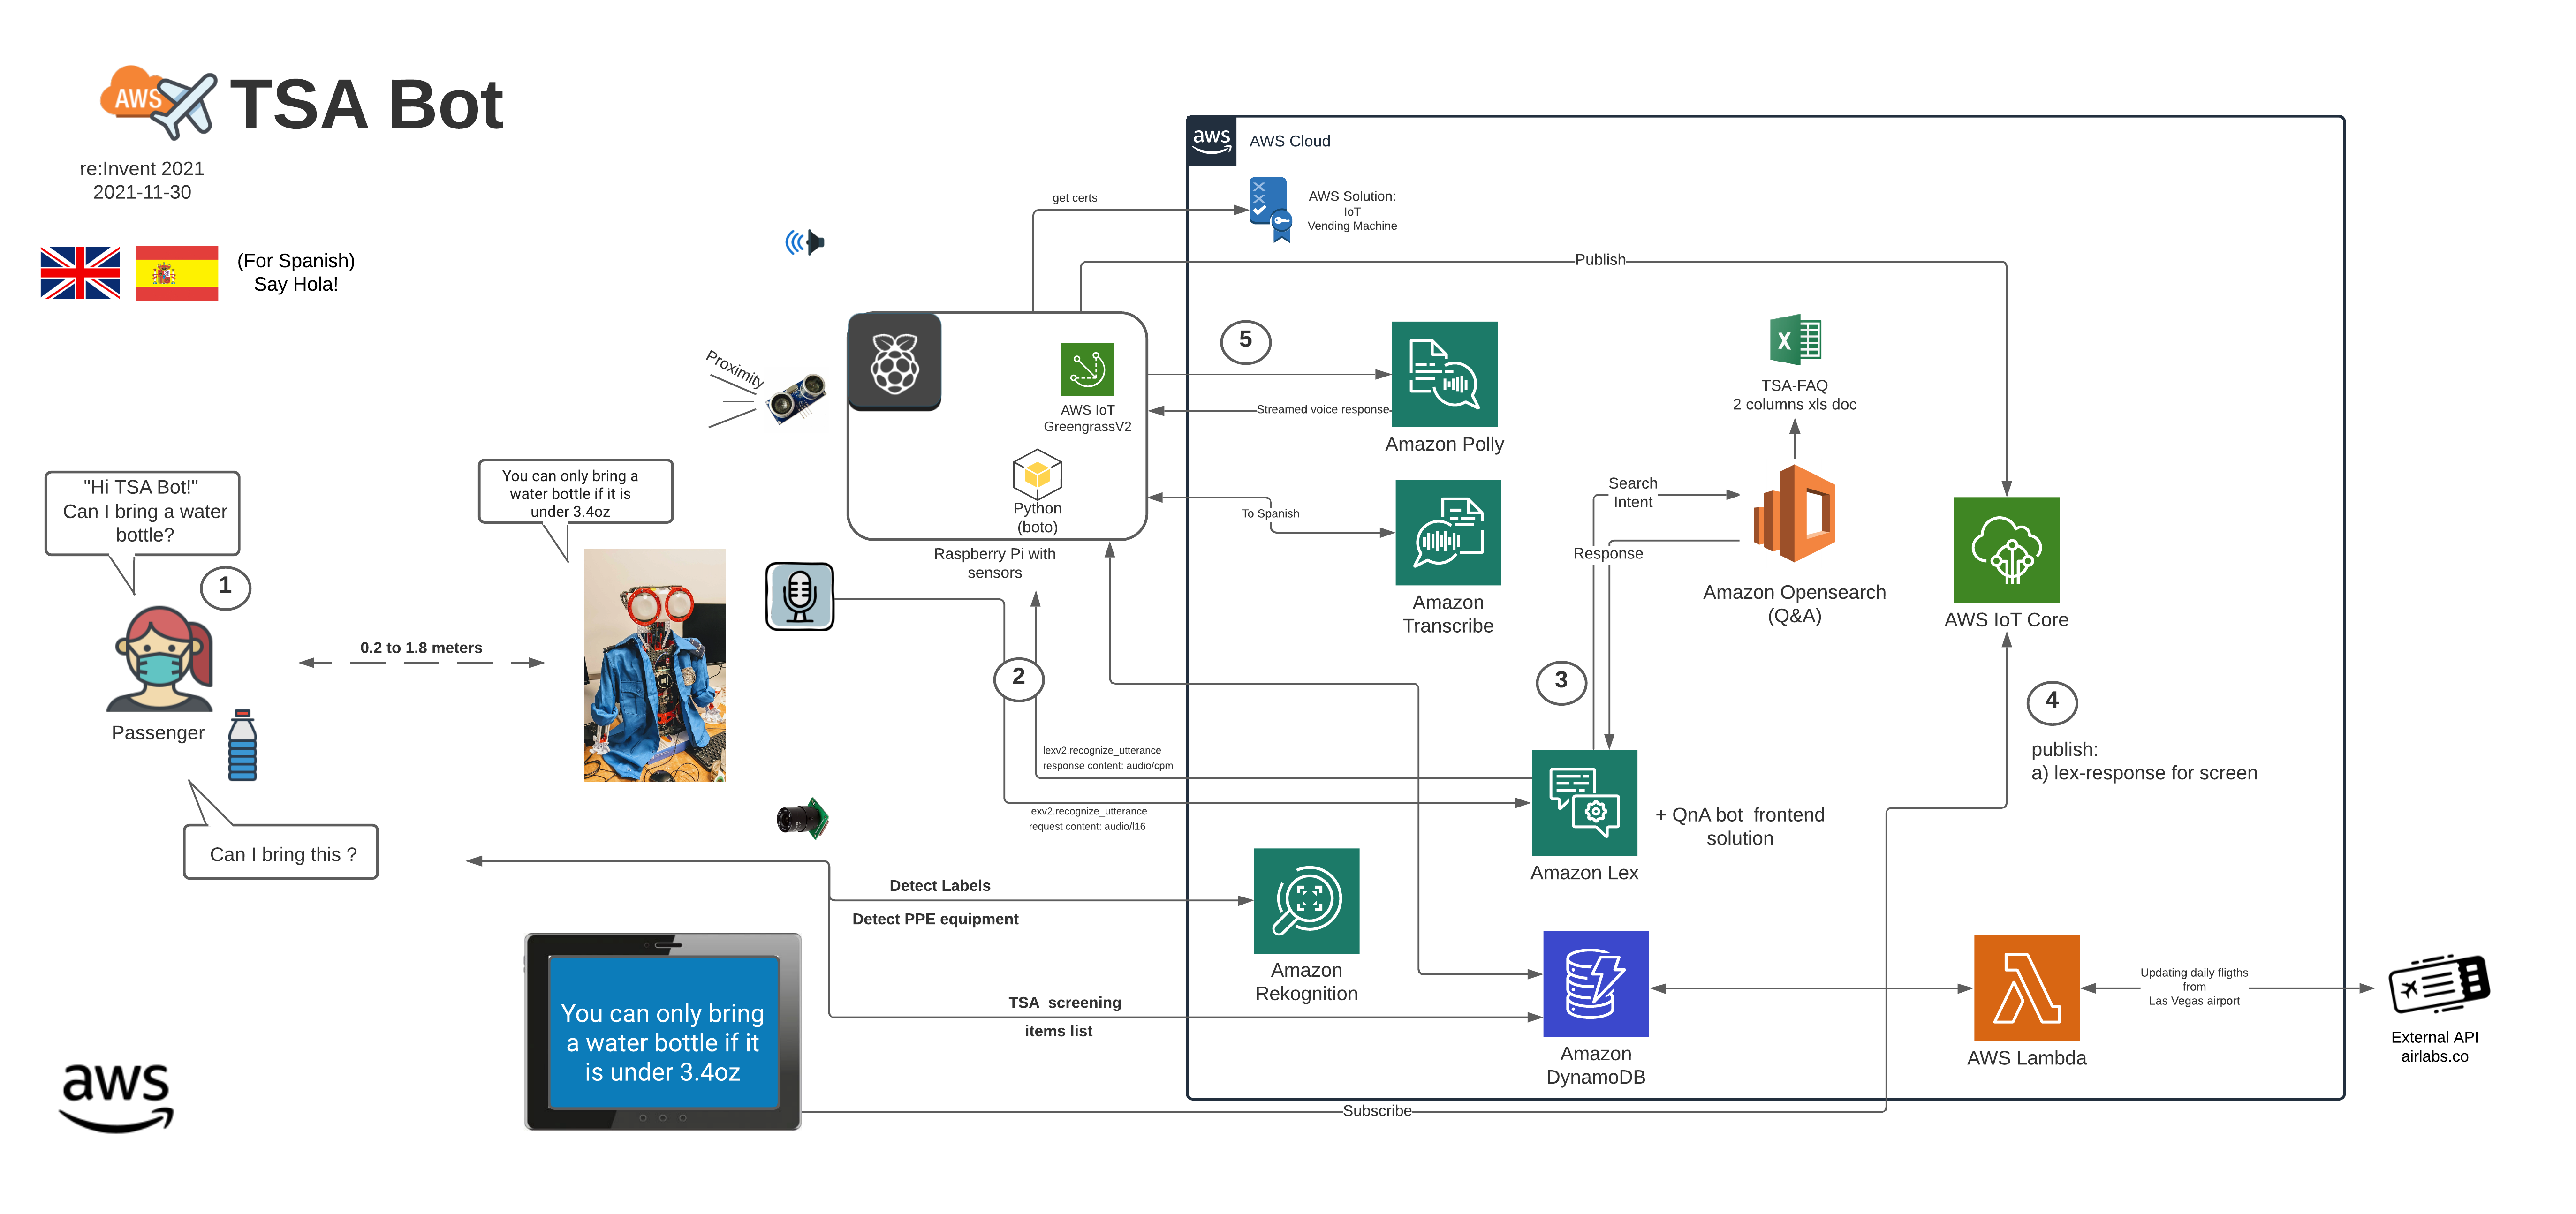Viewport: 2576px width, 1214px height.
Task: Click the TSA Bot robot photo
Action: click(654, 665)
